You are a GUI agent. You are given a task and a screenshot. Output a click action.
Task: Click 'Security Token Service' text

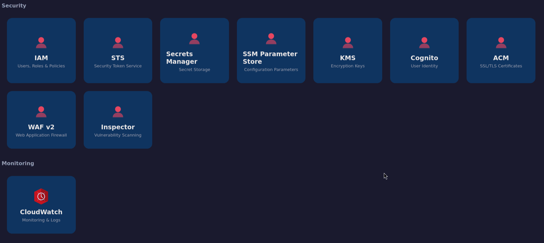click(x=118, y=66)
